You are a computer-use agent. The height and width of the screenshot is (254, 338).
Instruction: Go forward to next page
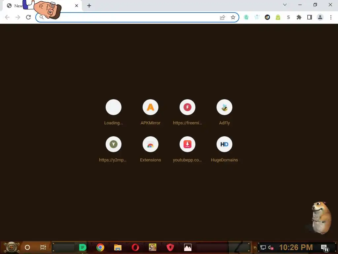[18, 17]
